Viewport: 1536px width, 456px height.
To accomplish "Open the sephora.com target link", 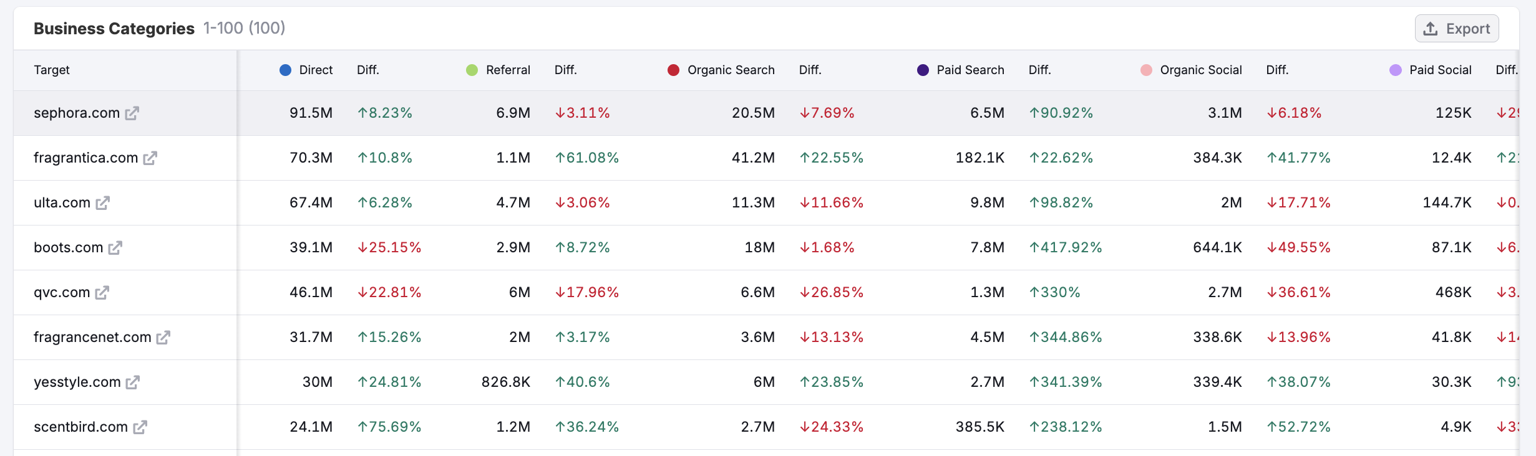I will point(77,113).
